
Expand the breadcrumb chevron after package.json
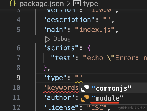(69, 4)
